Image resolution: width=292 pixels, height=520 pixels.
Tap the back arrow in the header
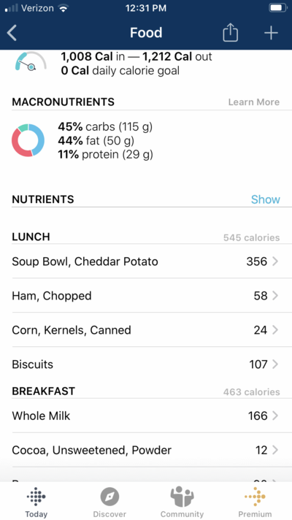coord(12,33)
